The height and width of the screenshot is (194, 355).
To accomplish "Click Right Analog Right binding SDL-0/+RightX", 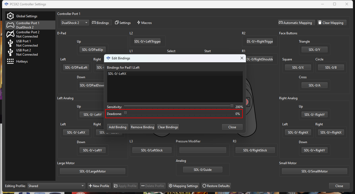I will [331, 132].
